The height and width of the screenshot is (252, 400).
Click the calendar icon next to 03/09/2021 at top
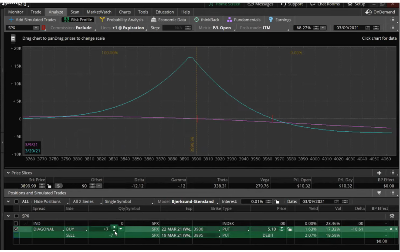(x=368, y=28)
